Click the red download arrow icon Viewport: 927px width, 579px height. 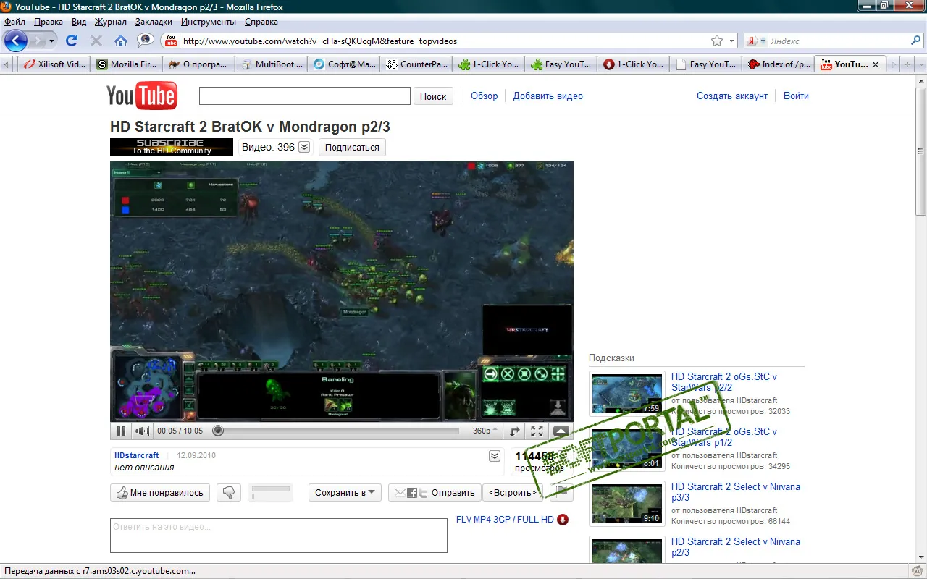pos(563,520)
